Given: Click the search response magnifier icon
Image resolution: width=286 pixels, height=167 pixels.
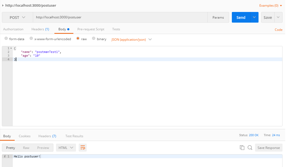Looking at the screenshot, I should 250,148.
